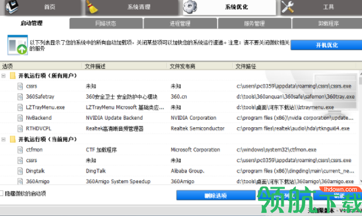Viewport: 362px width, 217px height.
Task: Click the file icon beside ctfmon
Action: (x=20, y=150)
